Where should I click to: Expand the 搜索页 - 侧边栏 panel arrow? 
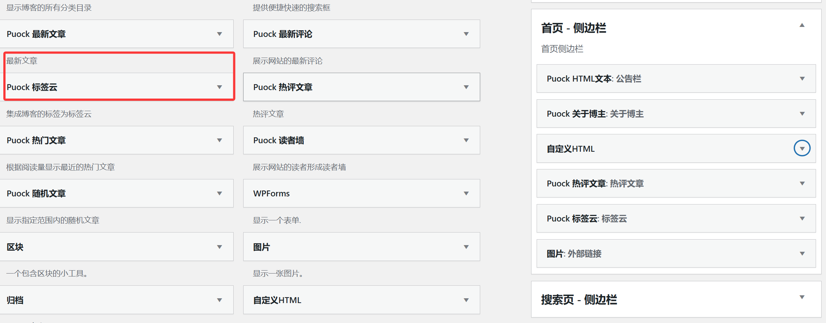pos(802,297)
